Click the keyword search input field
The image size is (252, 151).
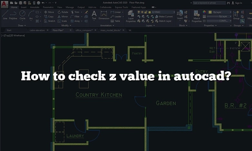pos(209,3)
